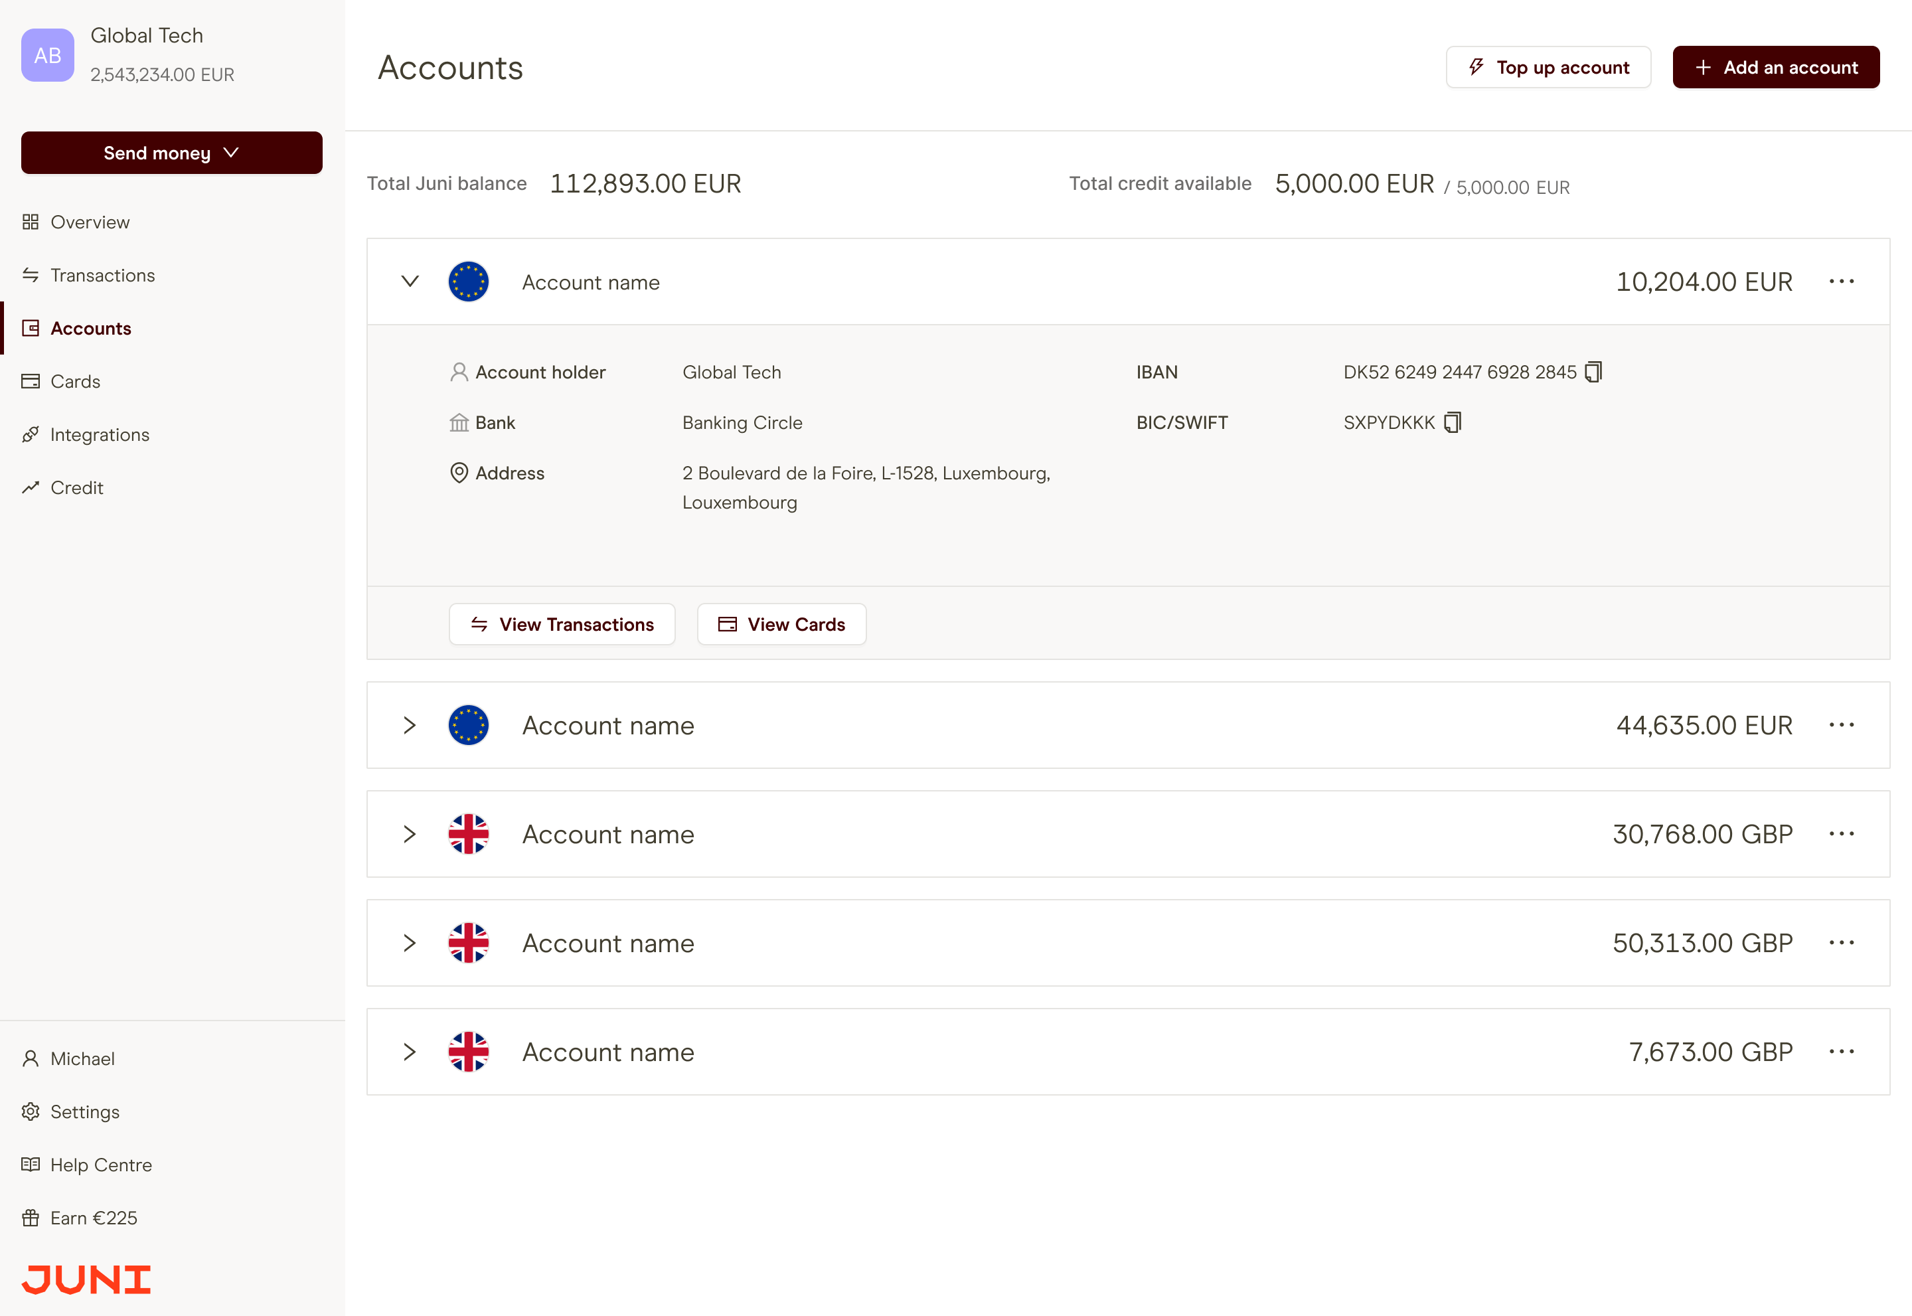Click the Add an account button
This screenshot has height=1316, width=1912.
coord(1775,67)
